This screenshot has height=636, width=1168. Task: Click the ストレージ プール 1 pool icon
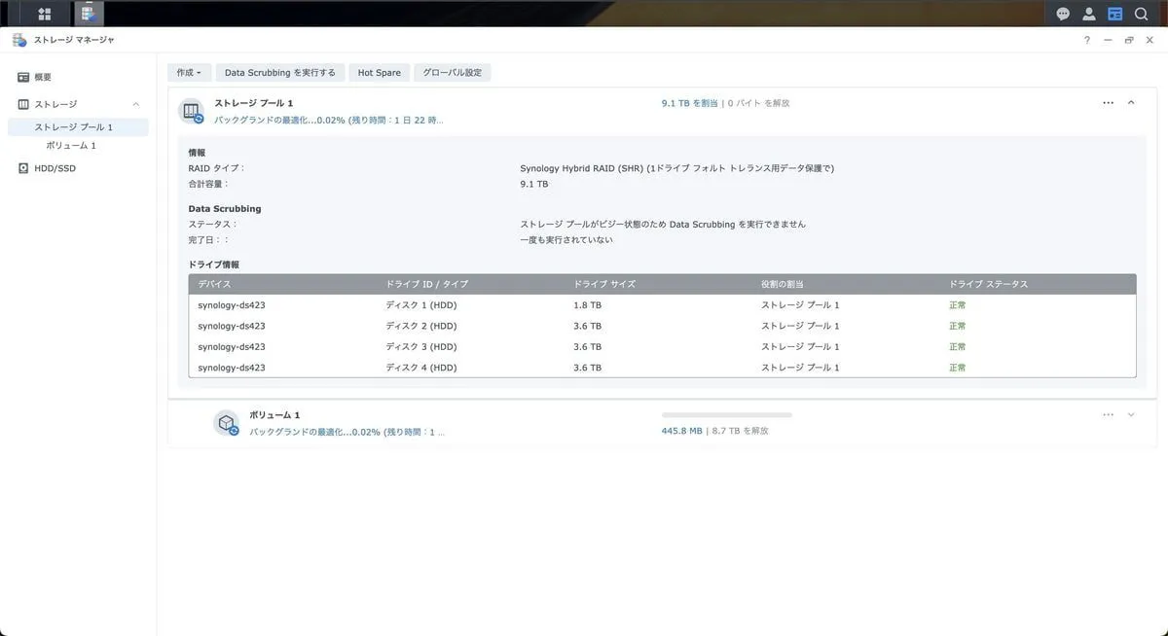pyautogui.click(x=192, y=111)
